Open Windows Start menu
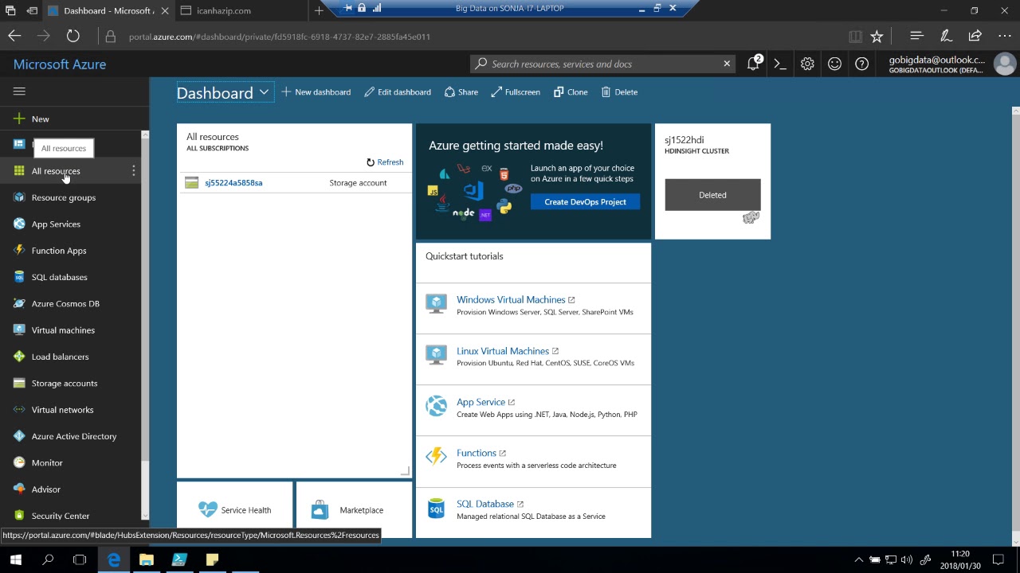The image size is (1020, 573). (15, 559)
